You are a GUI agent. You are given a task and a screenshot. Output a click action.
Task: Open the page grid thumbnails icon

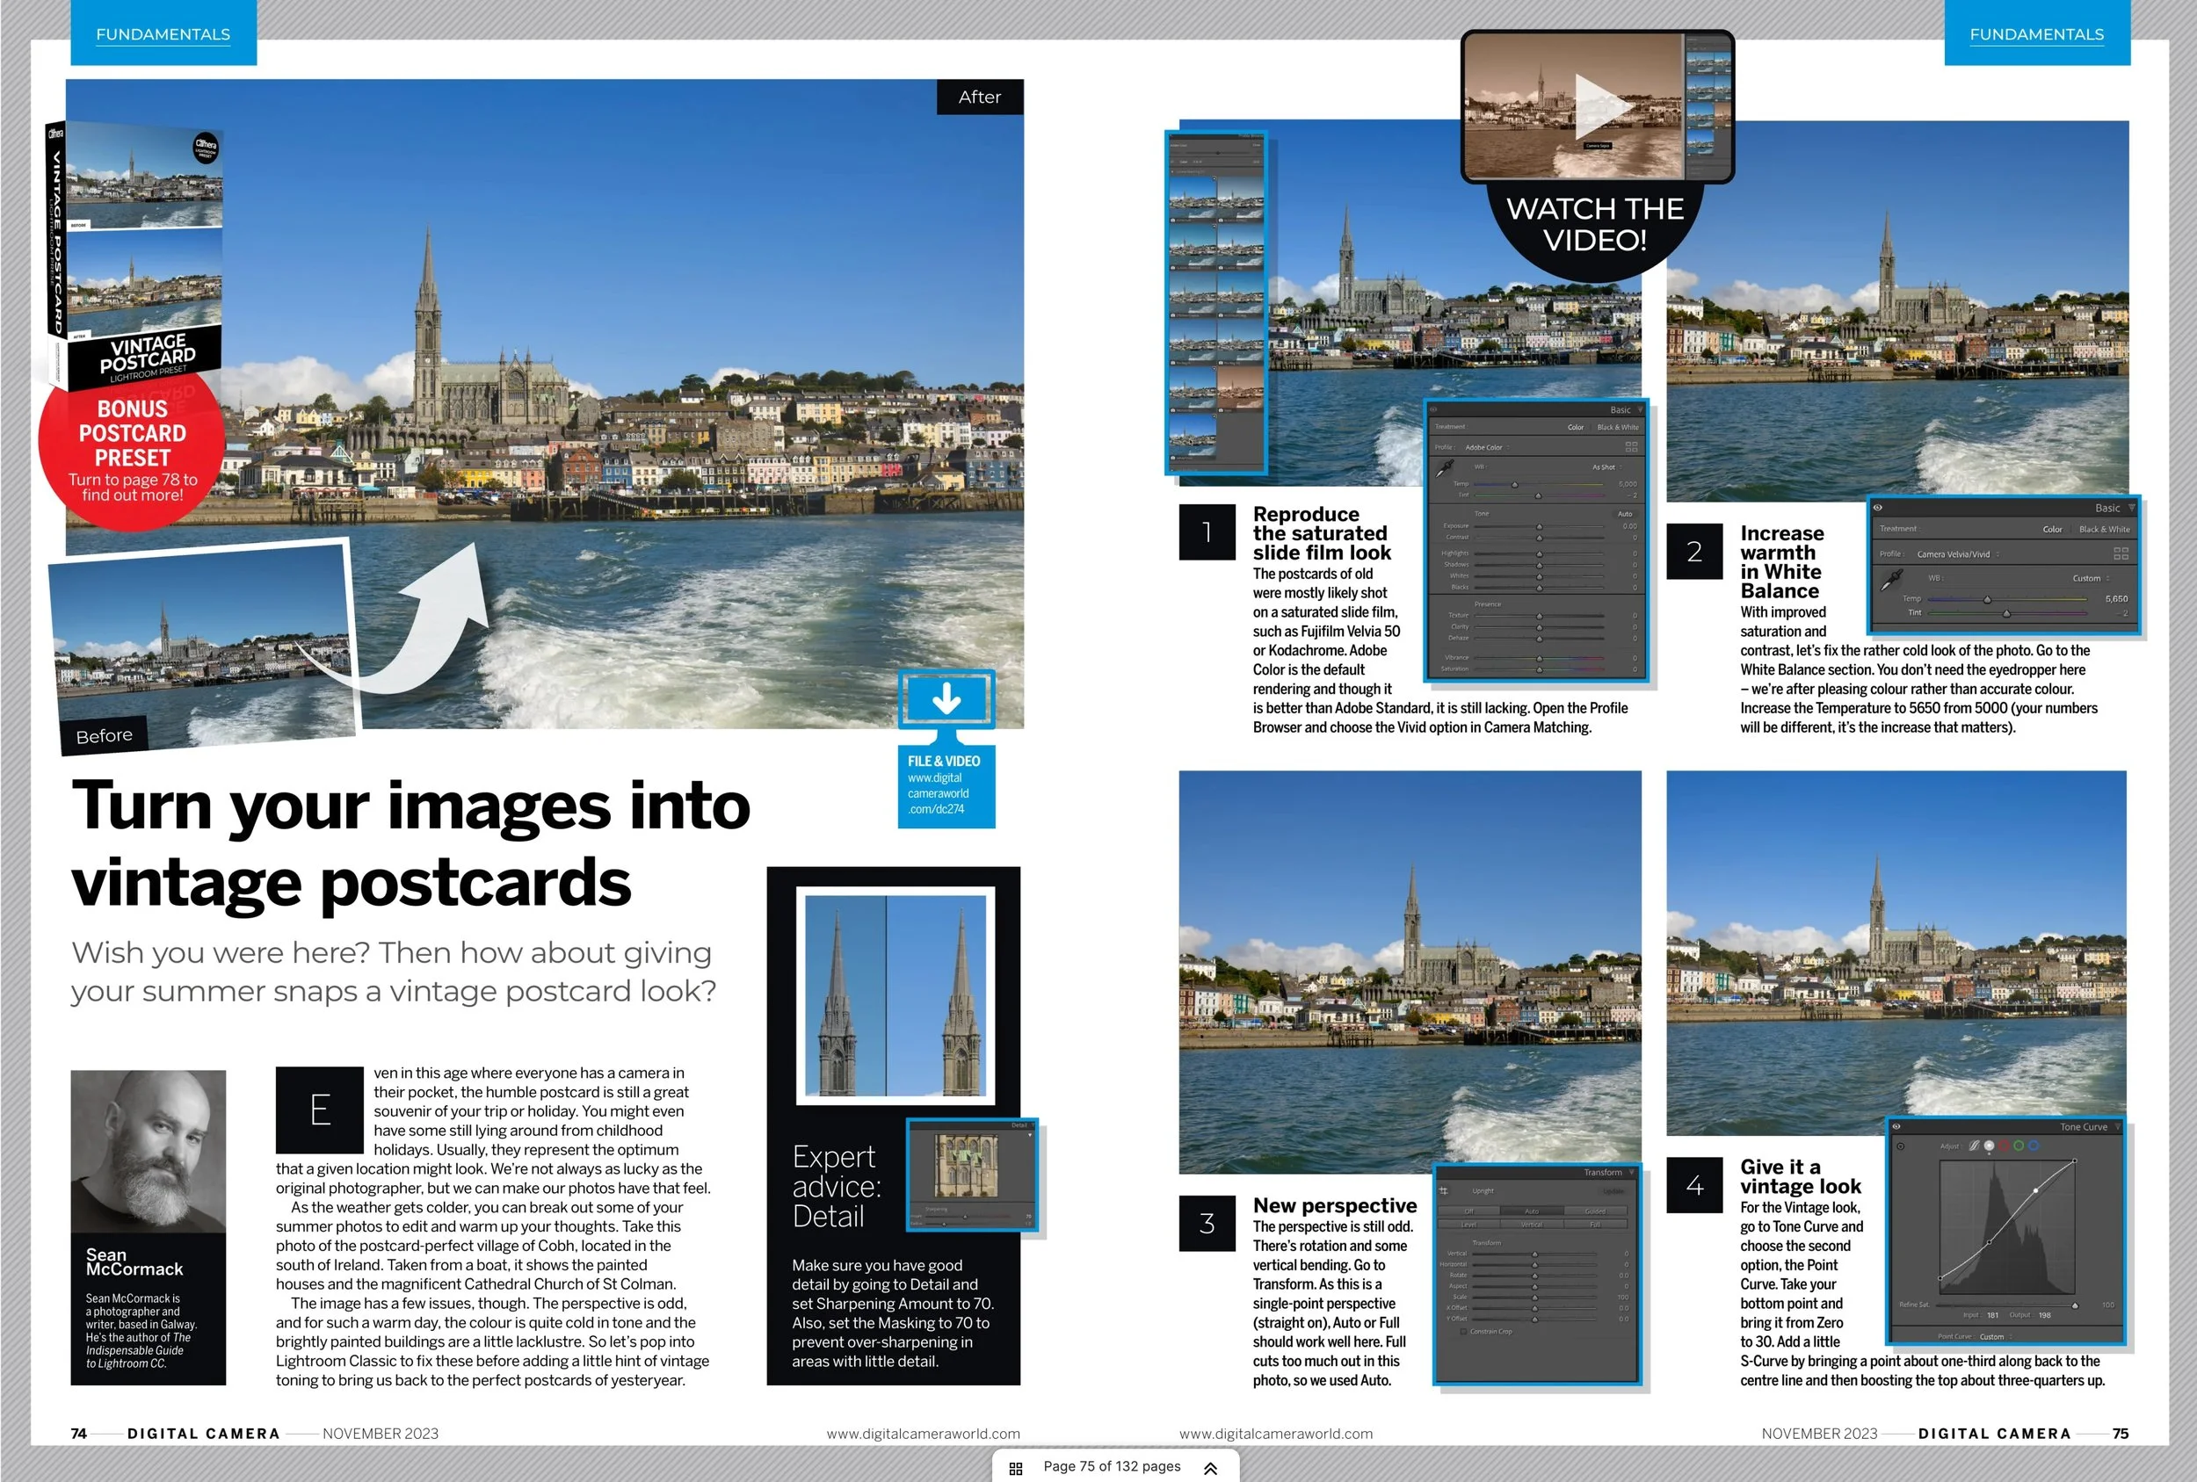click(x=1015, y=1468)
